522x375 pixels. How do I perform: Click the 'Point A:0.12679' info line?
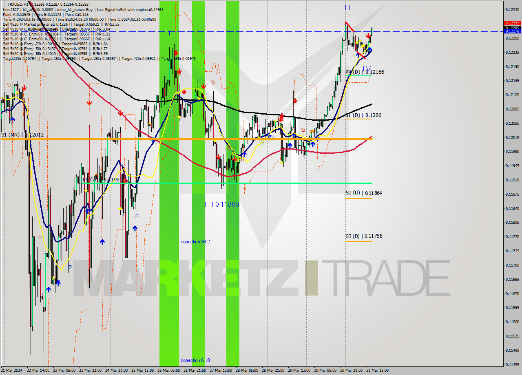[45, 14]
